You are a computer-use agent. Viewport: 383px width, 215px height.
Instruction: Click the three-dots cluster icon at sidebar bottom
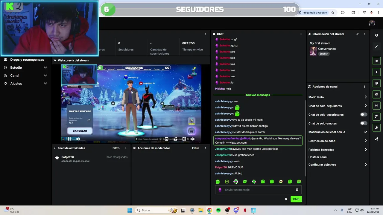point(376,139)
